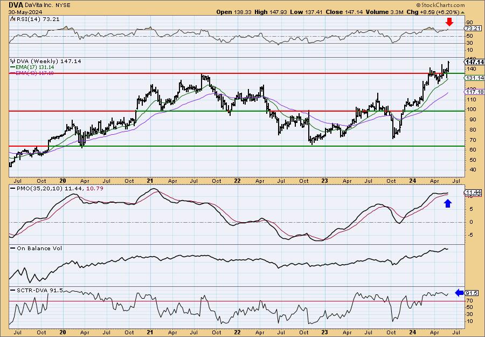Click the 91.5 SCTR value tag
485x337 pixels.
(x=472, y=293)
